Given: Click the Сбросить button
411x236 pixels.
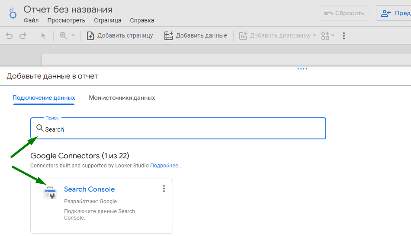Looking at the screenshot, I should [x=344, y=13].
